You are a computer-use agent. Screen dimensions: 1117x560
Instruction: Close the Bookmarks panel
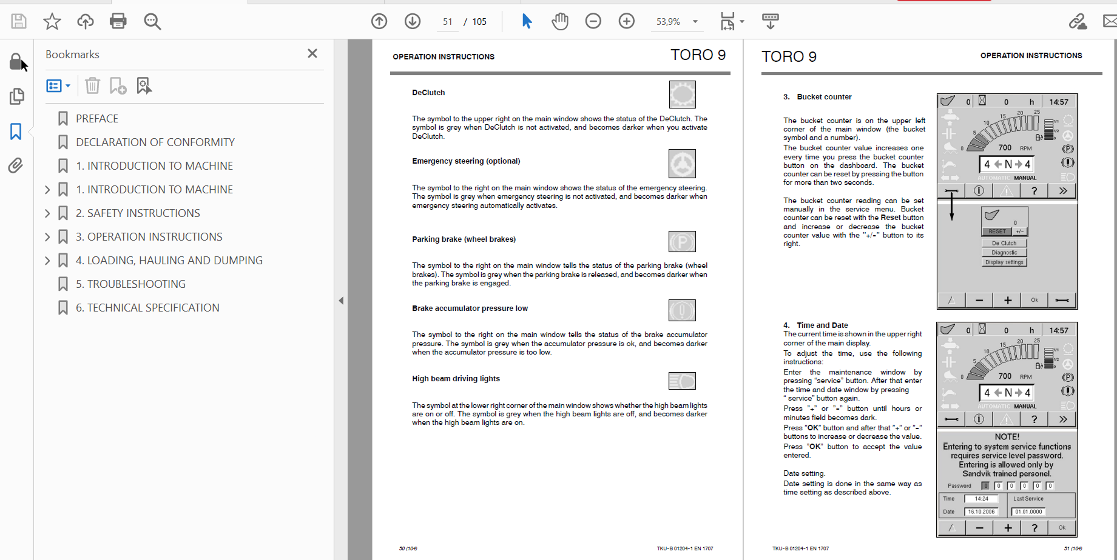click(312, 53)
